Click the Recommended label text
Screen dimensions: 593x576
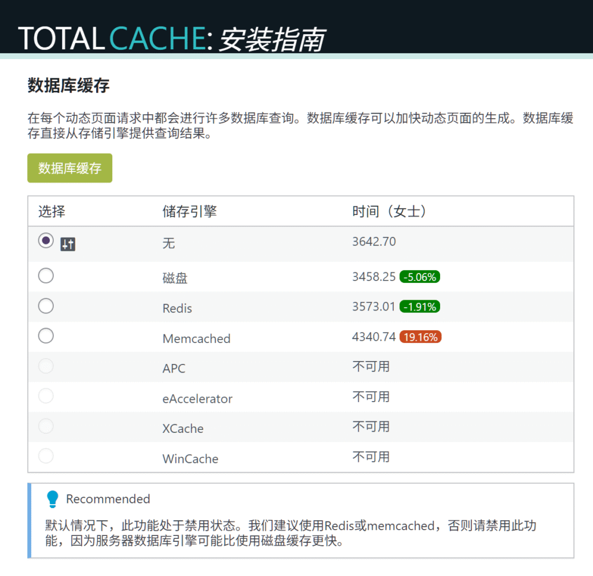click(x=108, y=499)
